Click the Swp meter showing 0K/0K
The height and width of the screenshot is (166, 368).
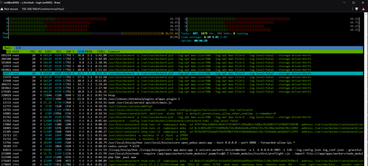(91, 37)
